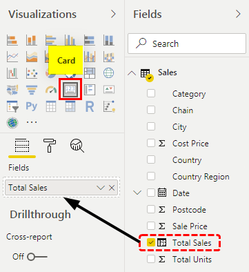The height and width of the screenshot is (272, 249).
Task: Click the Postcode field name
Action: coord(189,210)
